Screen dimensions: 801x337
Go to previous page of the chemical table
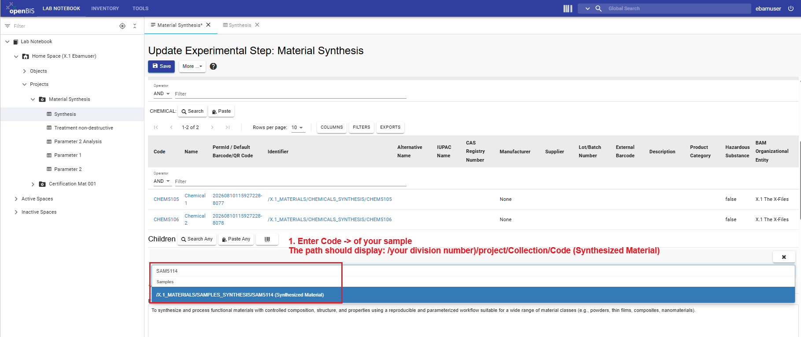pos(171,127)
